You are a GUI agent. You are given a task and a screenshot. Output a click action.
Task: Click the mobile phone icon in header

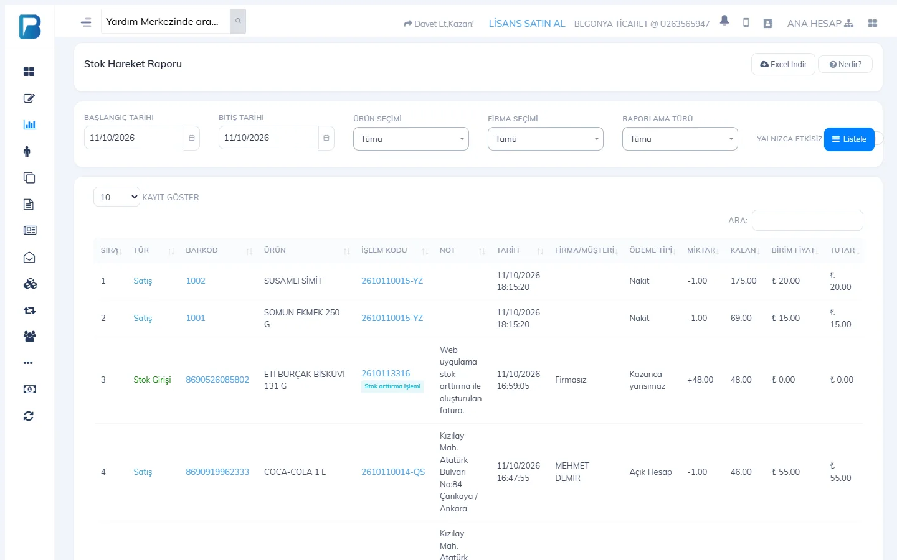(746, 22)
